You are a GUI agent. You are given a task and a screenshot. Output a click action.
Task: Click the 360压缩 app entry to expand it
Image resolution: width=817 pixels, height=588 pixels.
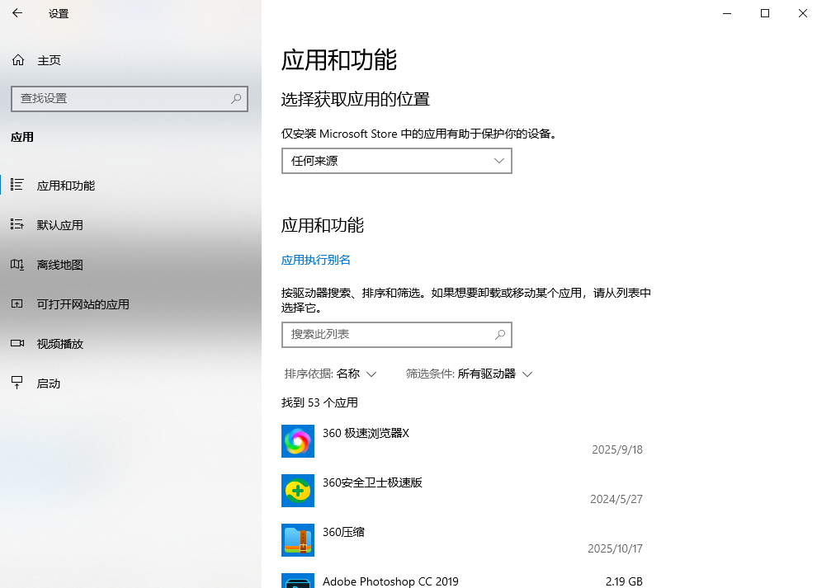[x=454, y=540]
